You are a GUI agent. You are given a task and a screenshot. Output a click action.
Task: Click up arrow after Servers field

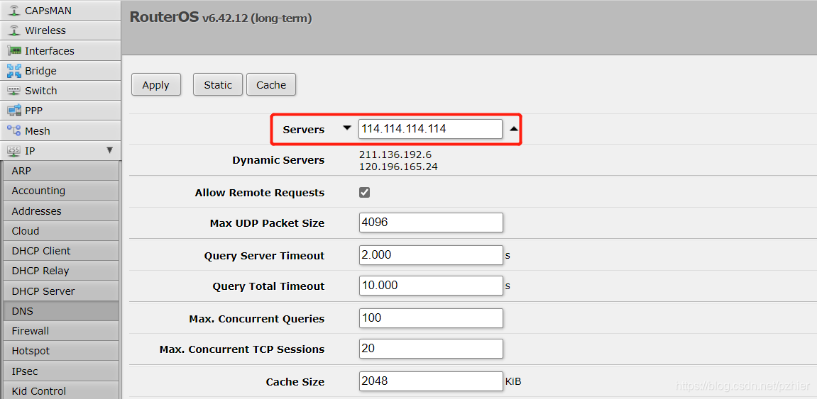(x=514, y=128)
